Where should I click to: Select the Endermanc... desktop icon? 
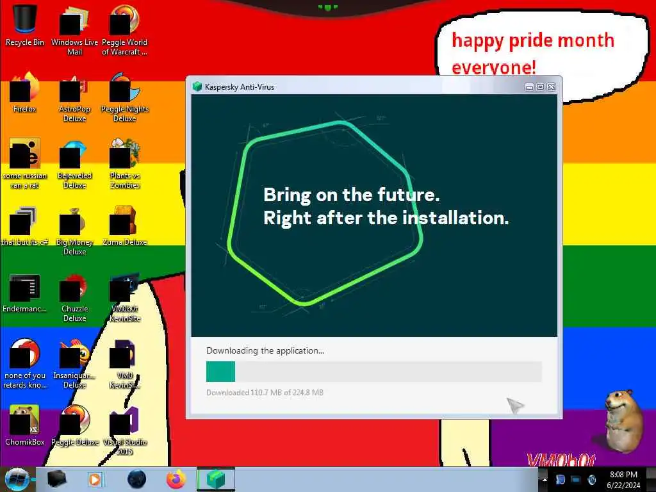pyautogui.click(x=25, y=293)
